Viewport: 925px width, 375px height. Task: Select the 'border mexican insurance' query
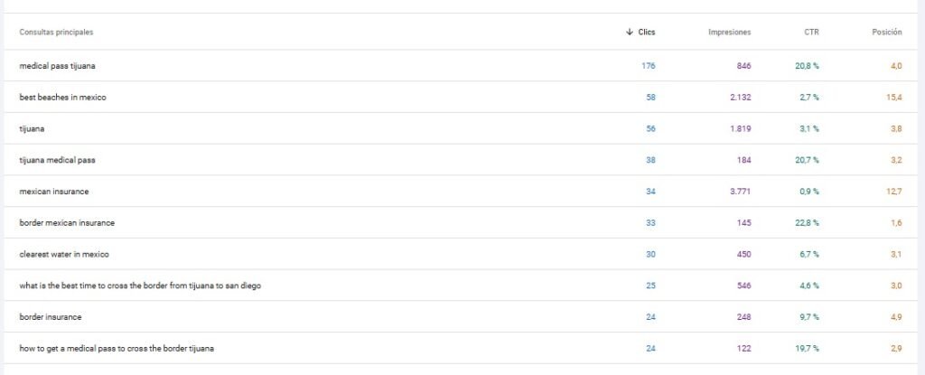pyautogui.click(x=462, y=222)
